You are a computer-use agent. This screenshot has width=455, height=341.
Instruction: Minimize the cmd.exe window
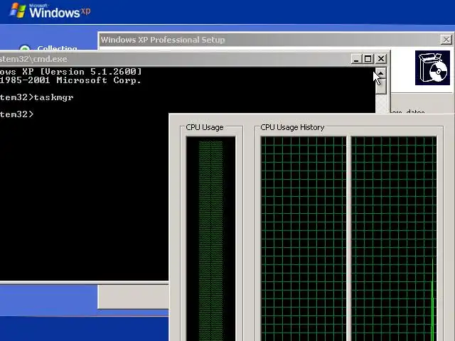click(356, 59)
